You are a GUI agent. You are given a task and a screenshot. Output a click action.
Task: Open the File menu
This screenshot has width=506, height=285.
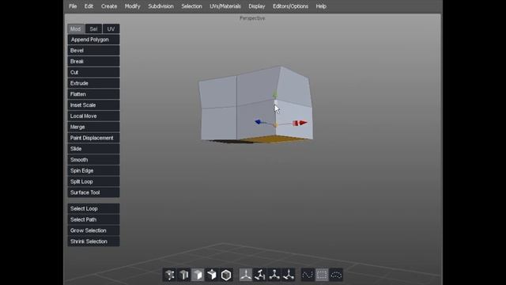point(73,6)
